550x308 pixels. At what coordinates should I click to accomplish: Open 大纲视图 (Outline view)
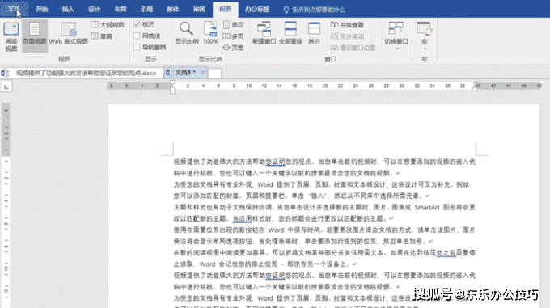108,25
